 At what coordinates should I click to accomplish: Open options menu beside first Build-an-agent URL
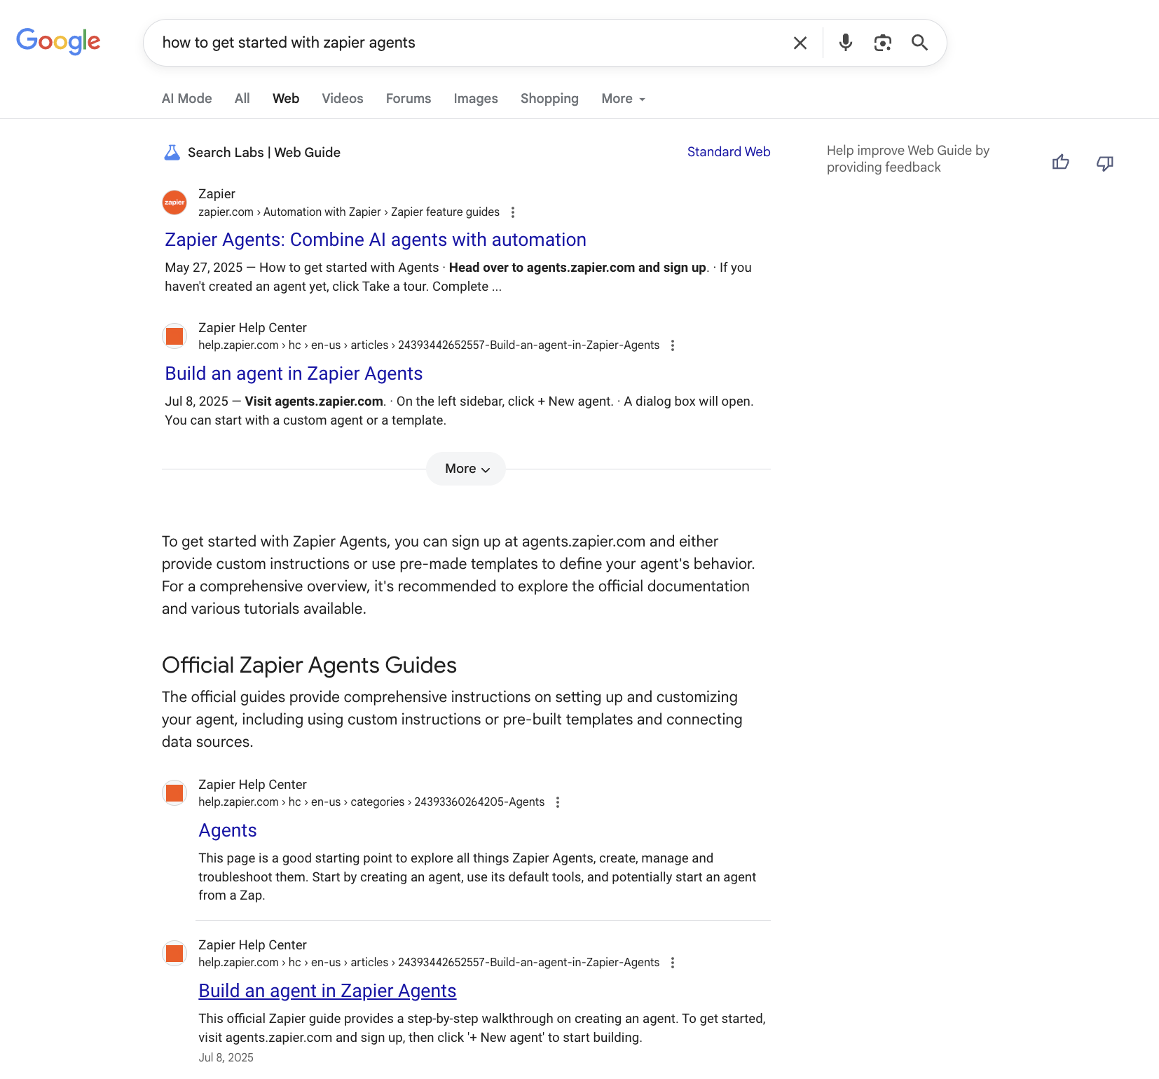click(673, 345)
